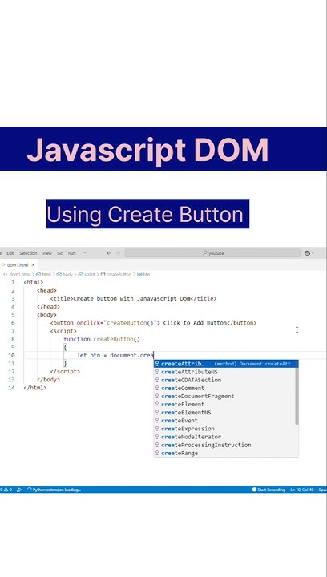The width and height of the screenshot is (327, 577).
Task: Click the method icon beside createEvent
Action: tap(157, 421)
